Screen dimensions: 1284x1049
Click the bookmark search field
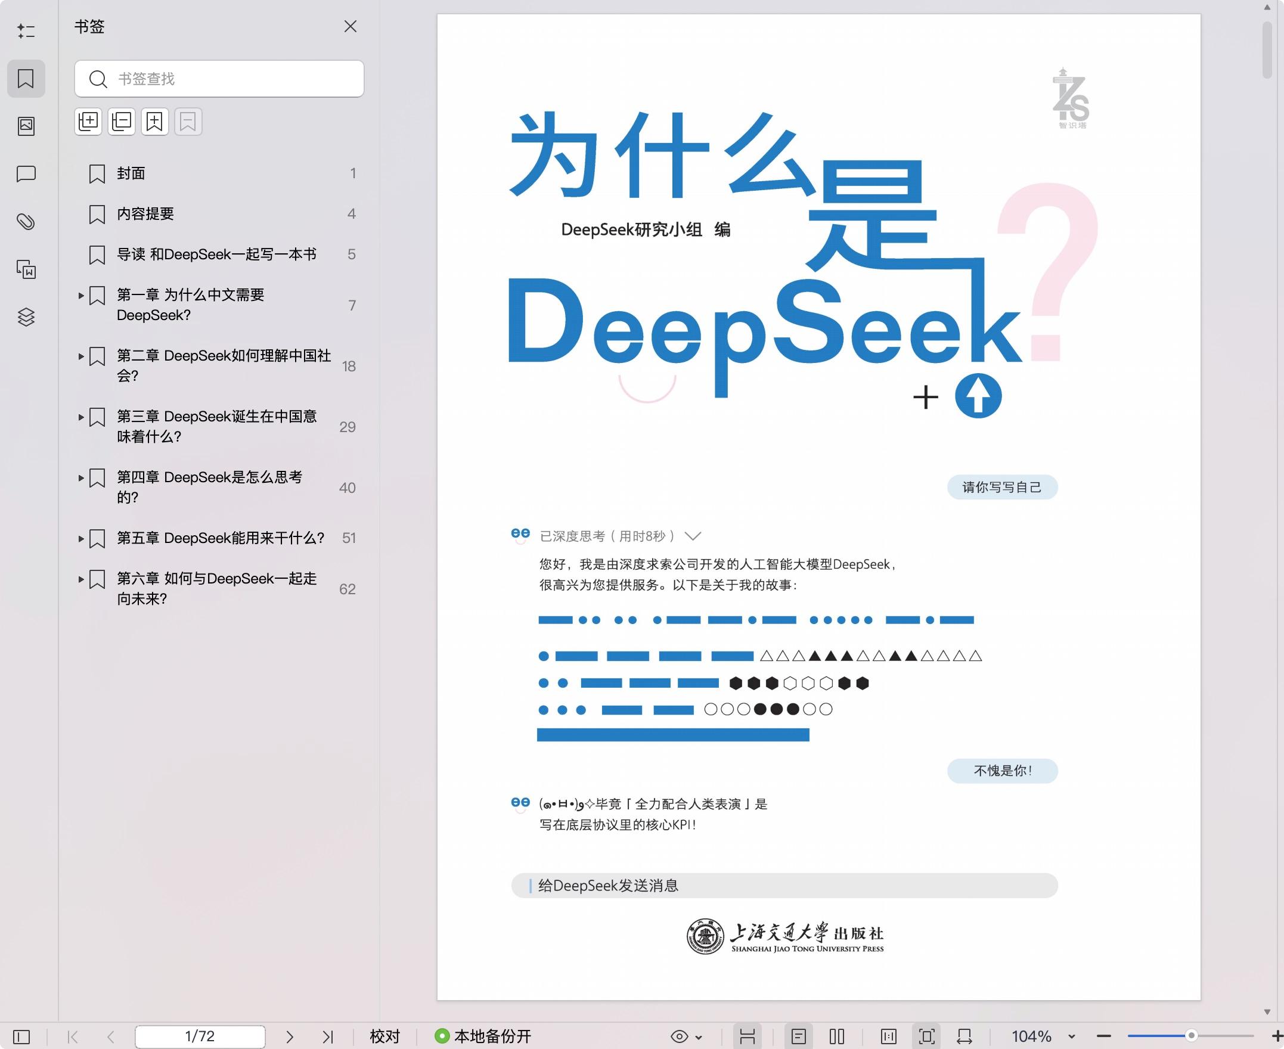tap(219, 79)
